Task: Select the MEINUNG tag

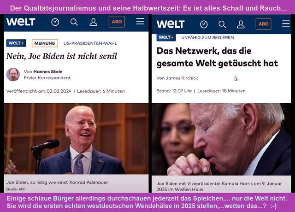Action: coord(45,43)
